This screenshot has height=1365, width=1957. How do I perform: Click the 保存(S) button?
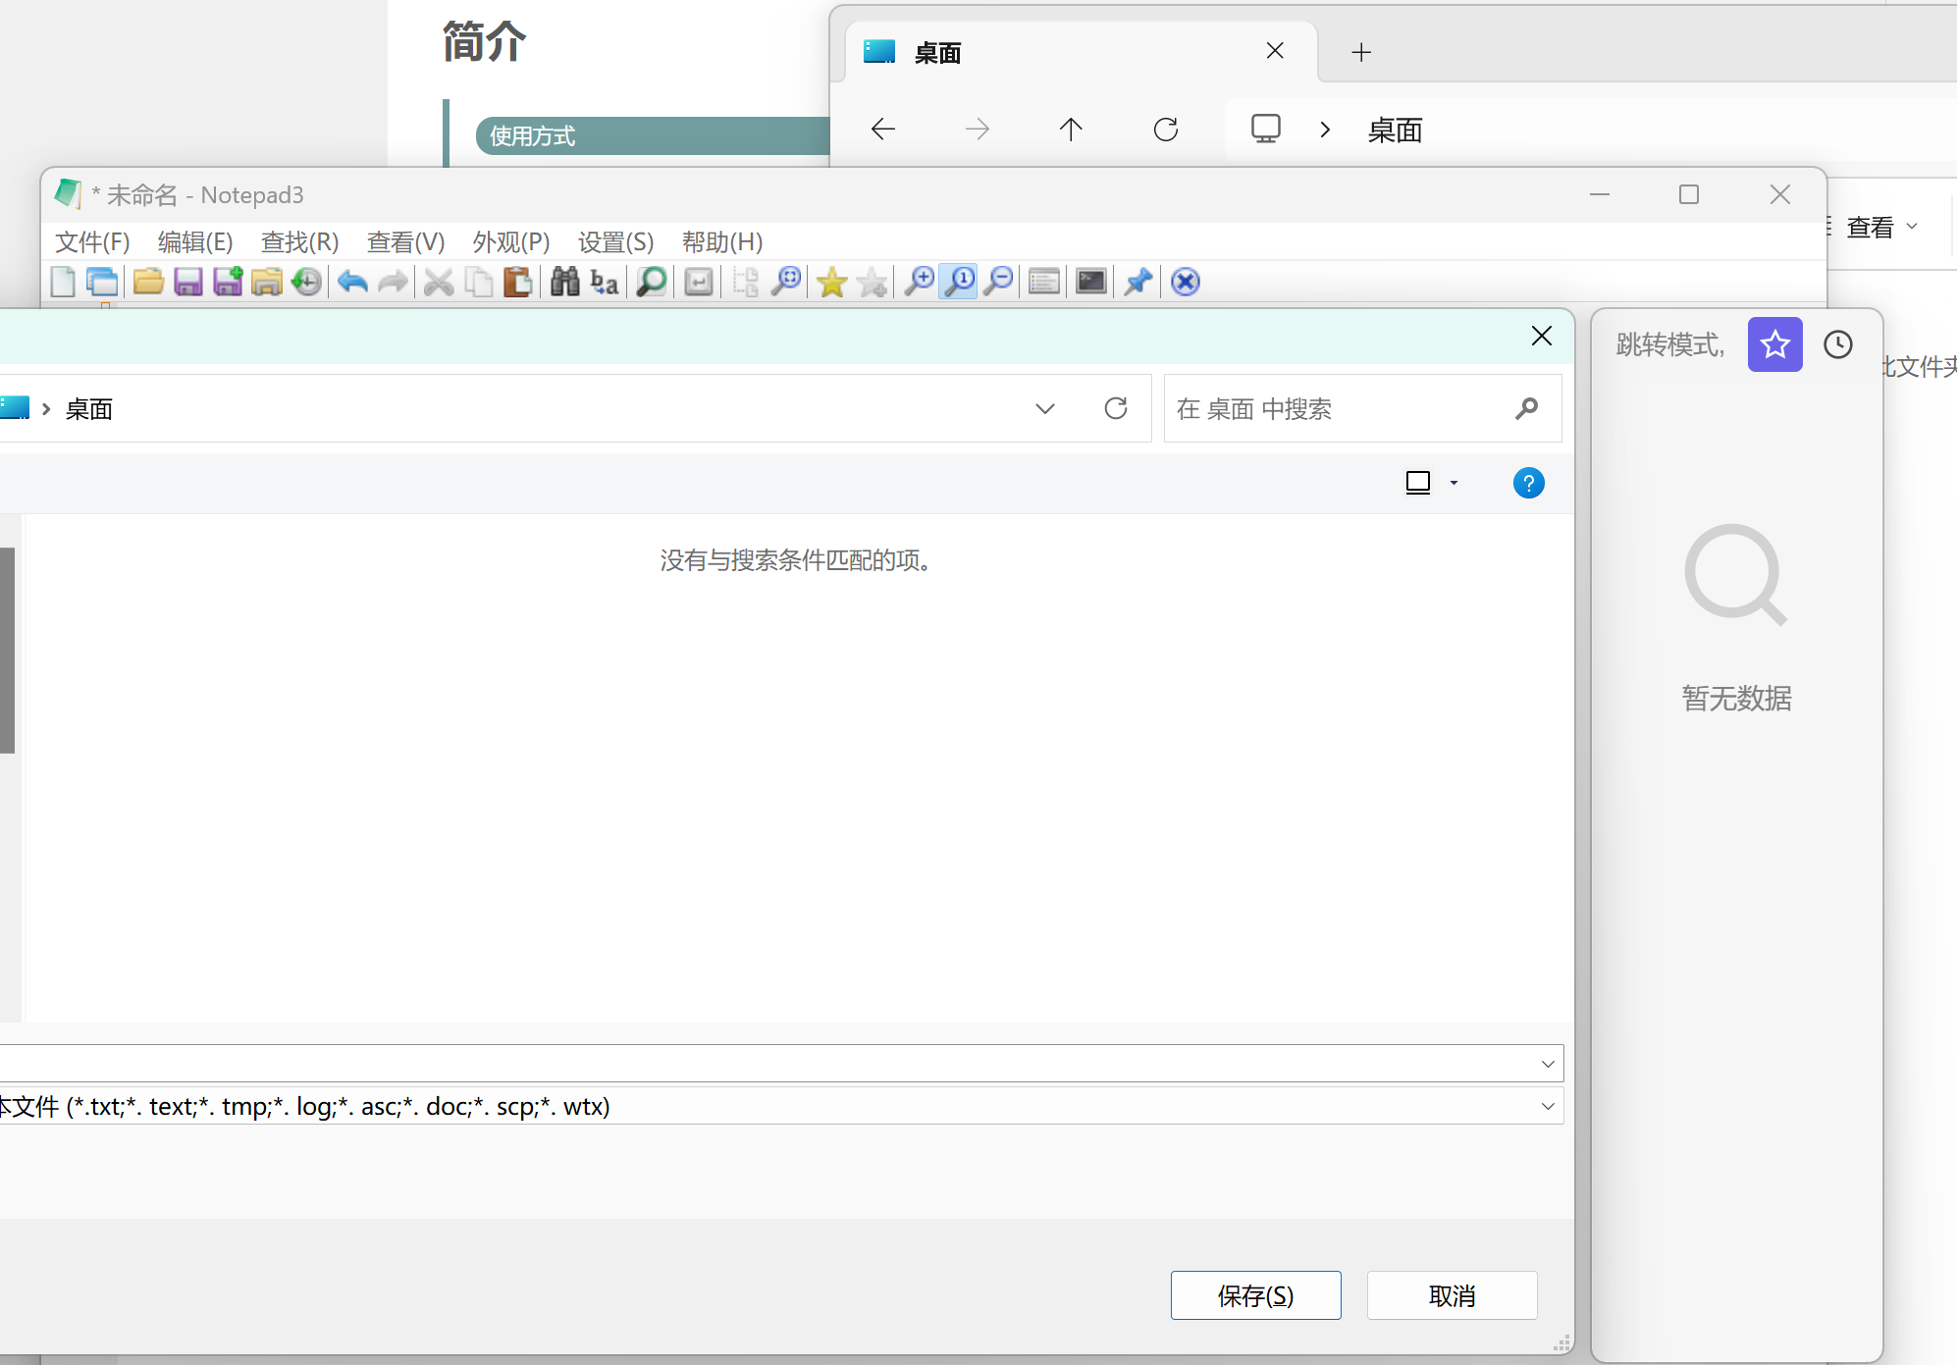pyautogui.click(x=1255, y=1295)
